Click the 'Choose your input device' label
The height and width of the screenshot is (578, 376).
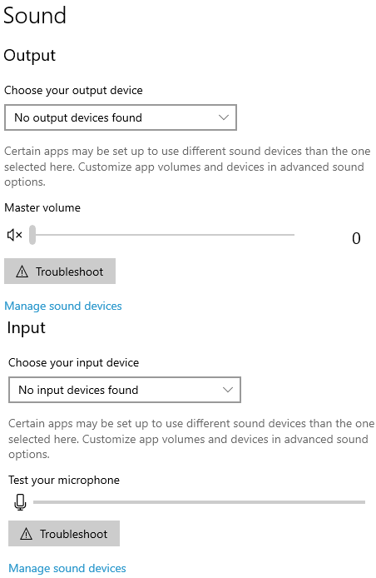74,363
